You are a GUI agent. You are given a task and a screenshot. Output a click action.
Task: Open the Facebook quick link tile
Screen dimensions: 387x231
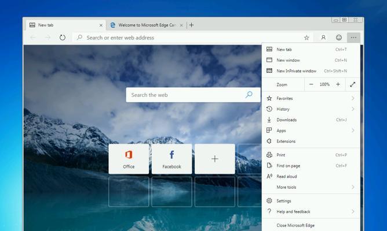coord(172,159)
